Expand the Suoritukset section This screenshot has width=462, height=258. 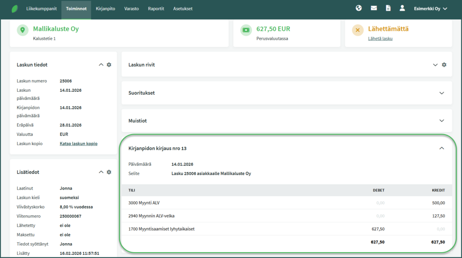click(x=442, y=93)
